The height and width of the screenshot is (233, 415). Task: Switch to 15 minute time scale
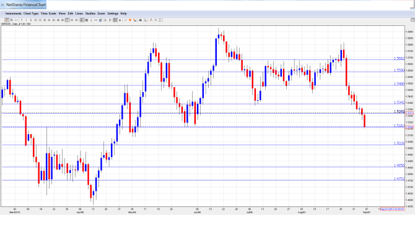point(40,20)
